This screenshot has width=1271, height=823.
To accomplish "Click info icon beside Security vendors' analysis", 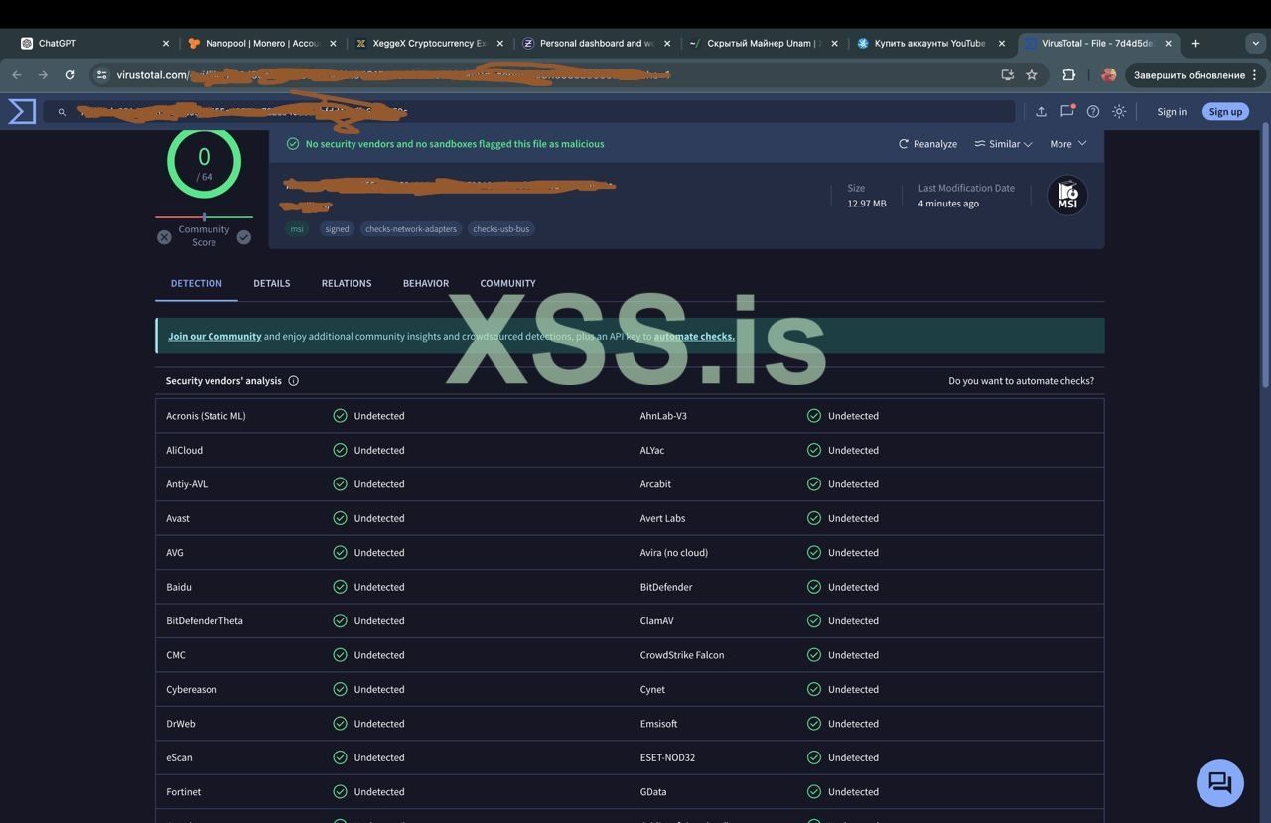I will pos(293,381).
